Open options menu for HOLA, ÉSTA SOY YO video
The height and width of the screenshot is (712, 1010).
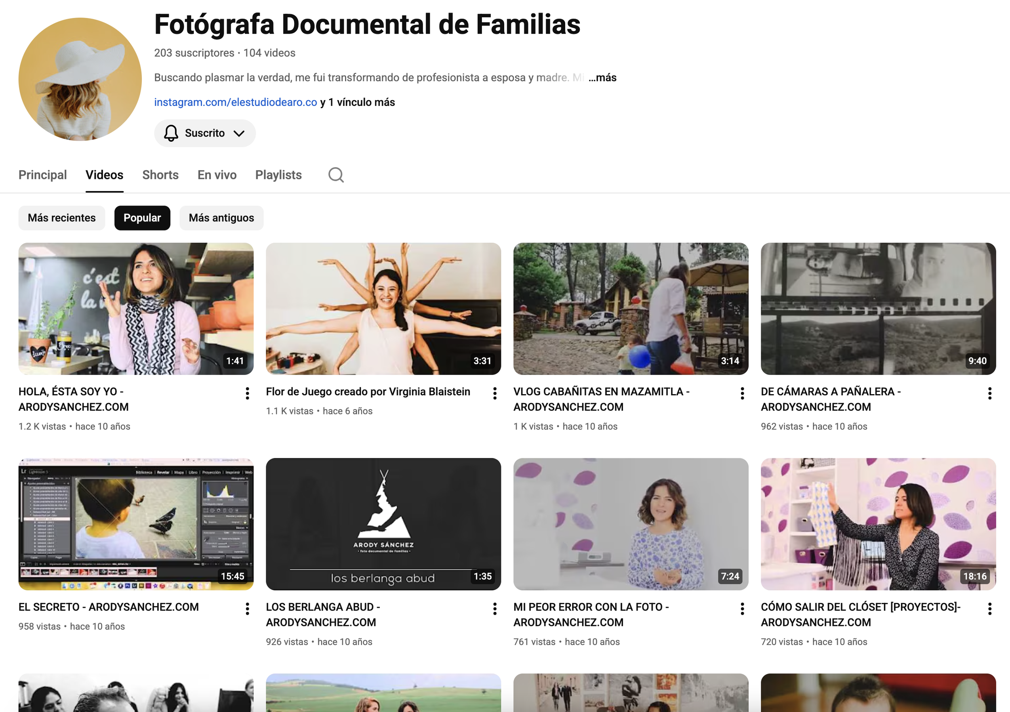click(x=247, y=393)
